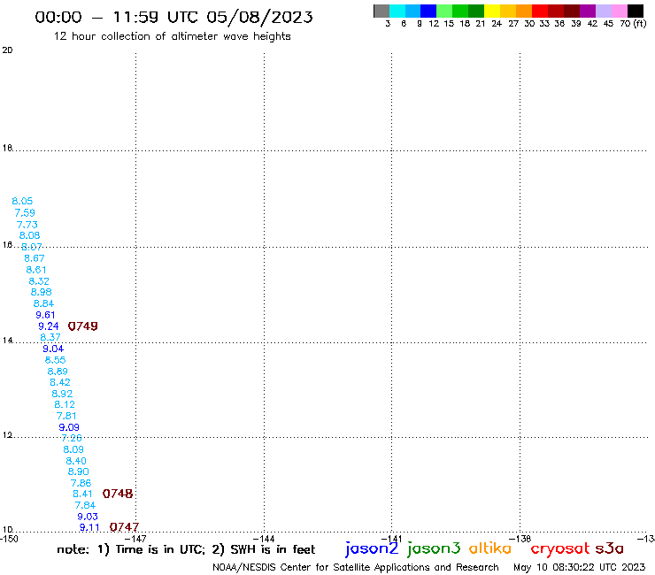Viewport: 655px width, 575px height.
Task: Click the time stamp '0748'
Action: pos(118,494)
